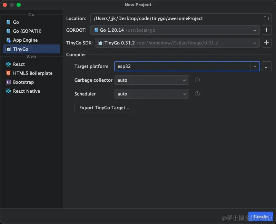Expand the TinyGo SDK dropdown arrow

pyautogui.click(x=255, y=43)
